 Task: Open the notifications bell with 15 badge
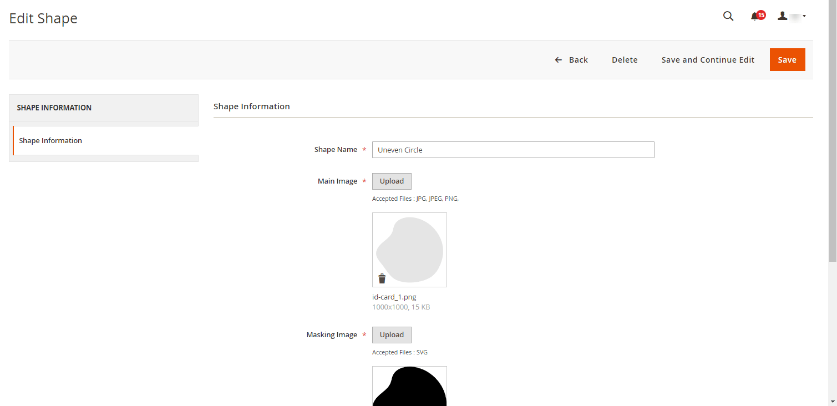758,16
